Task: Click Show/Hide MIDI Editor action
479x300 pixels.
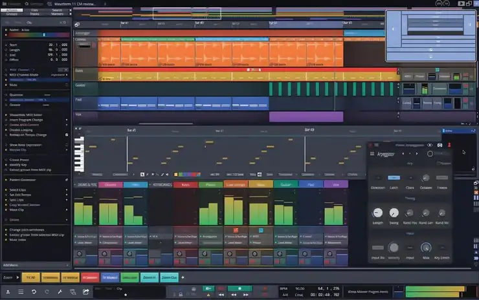Action: (x=26, y=115)
